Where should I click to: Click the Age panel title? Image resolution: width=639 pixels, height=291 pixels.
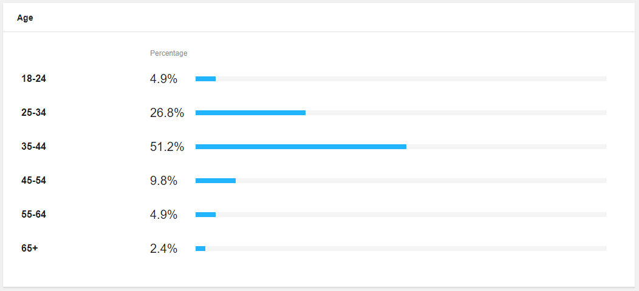pos(25,18)
